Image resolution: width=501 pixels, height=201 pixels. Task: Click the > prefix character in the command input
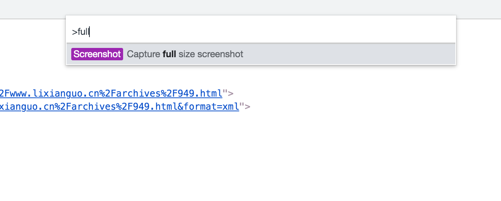74,32
